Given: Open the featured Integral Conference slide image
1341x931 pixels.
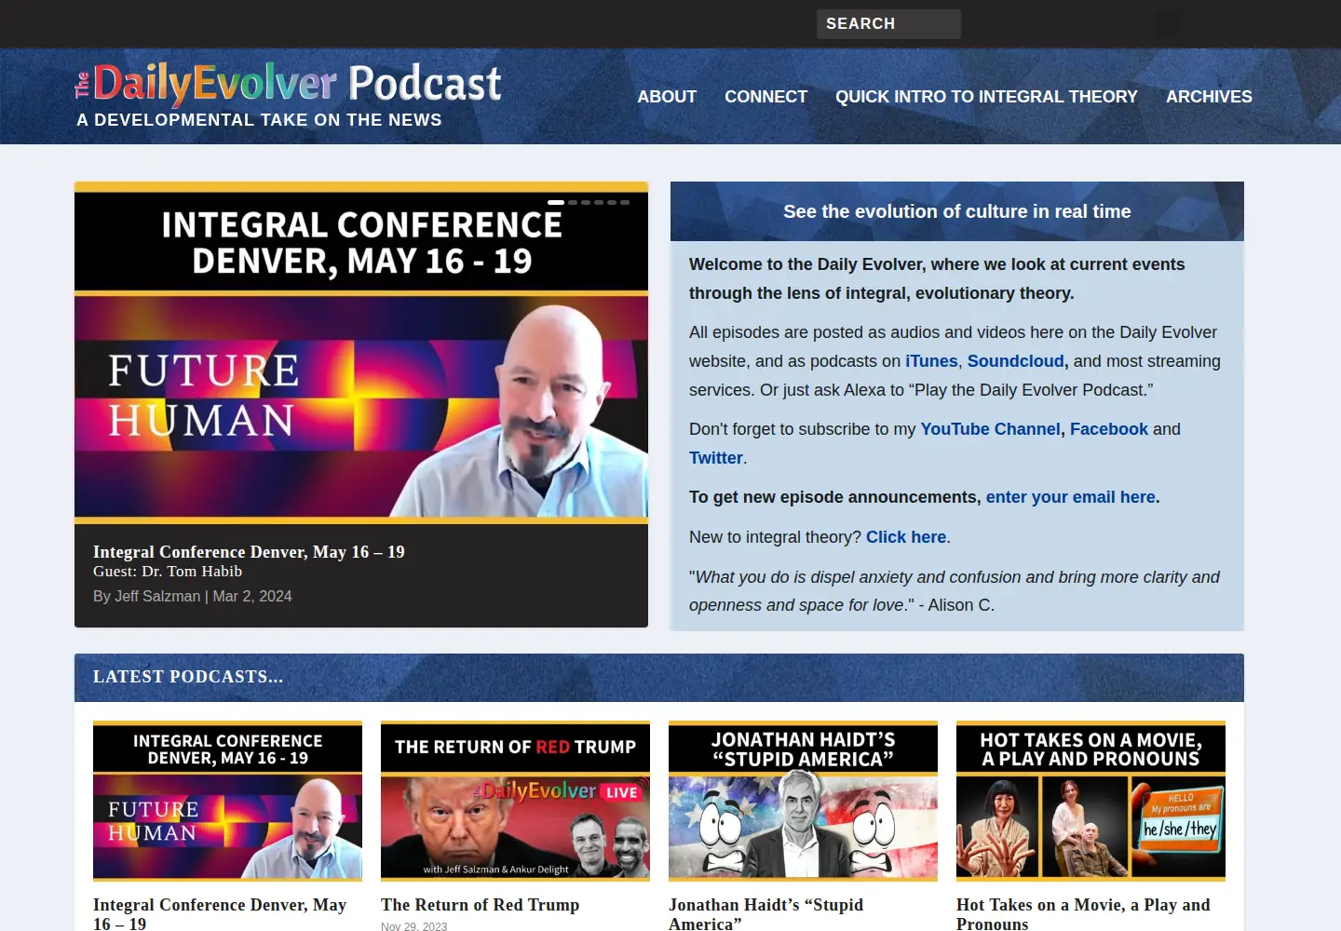Looking at the screenshot, I should click(x=361, y=353).
